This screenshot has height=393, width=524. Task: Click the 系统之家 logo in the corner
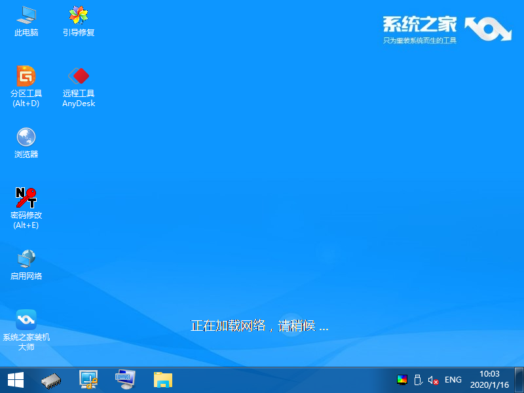point(445,29)
